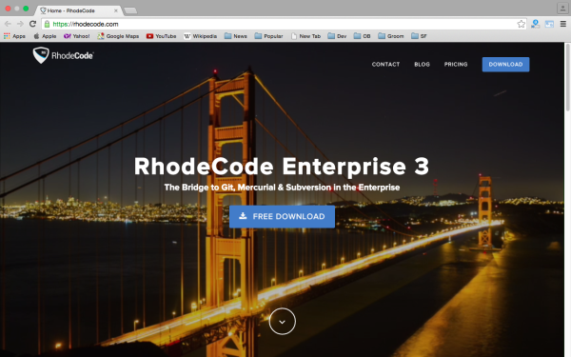Click the address bar URL field

coord(284,24)
